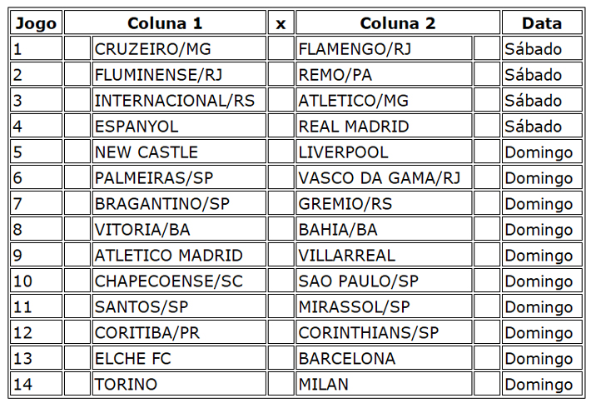Screen dimensions: 591x408
Task: Select the box beside FLUMINENSE/RJ
Action: [77, 74]
